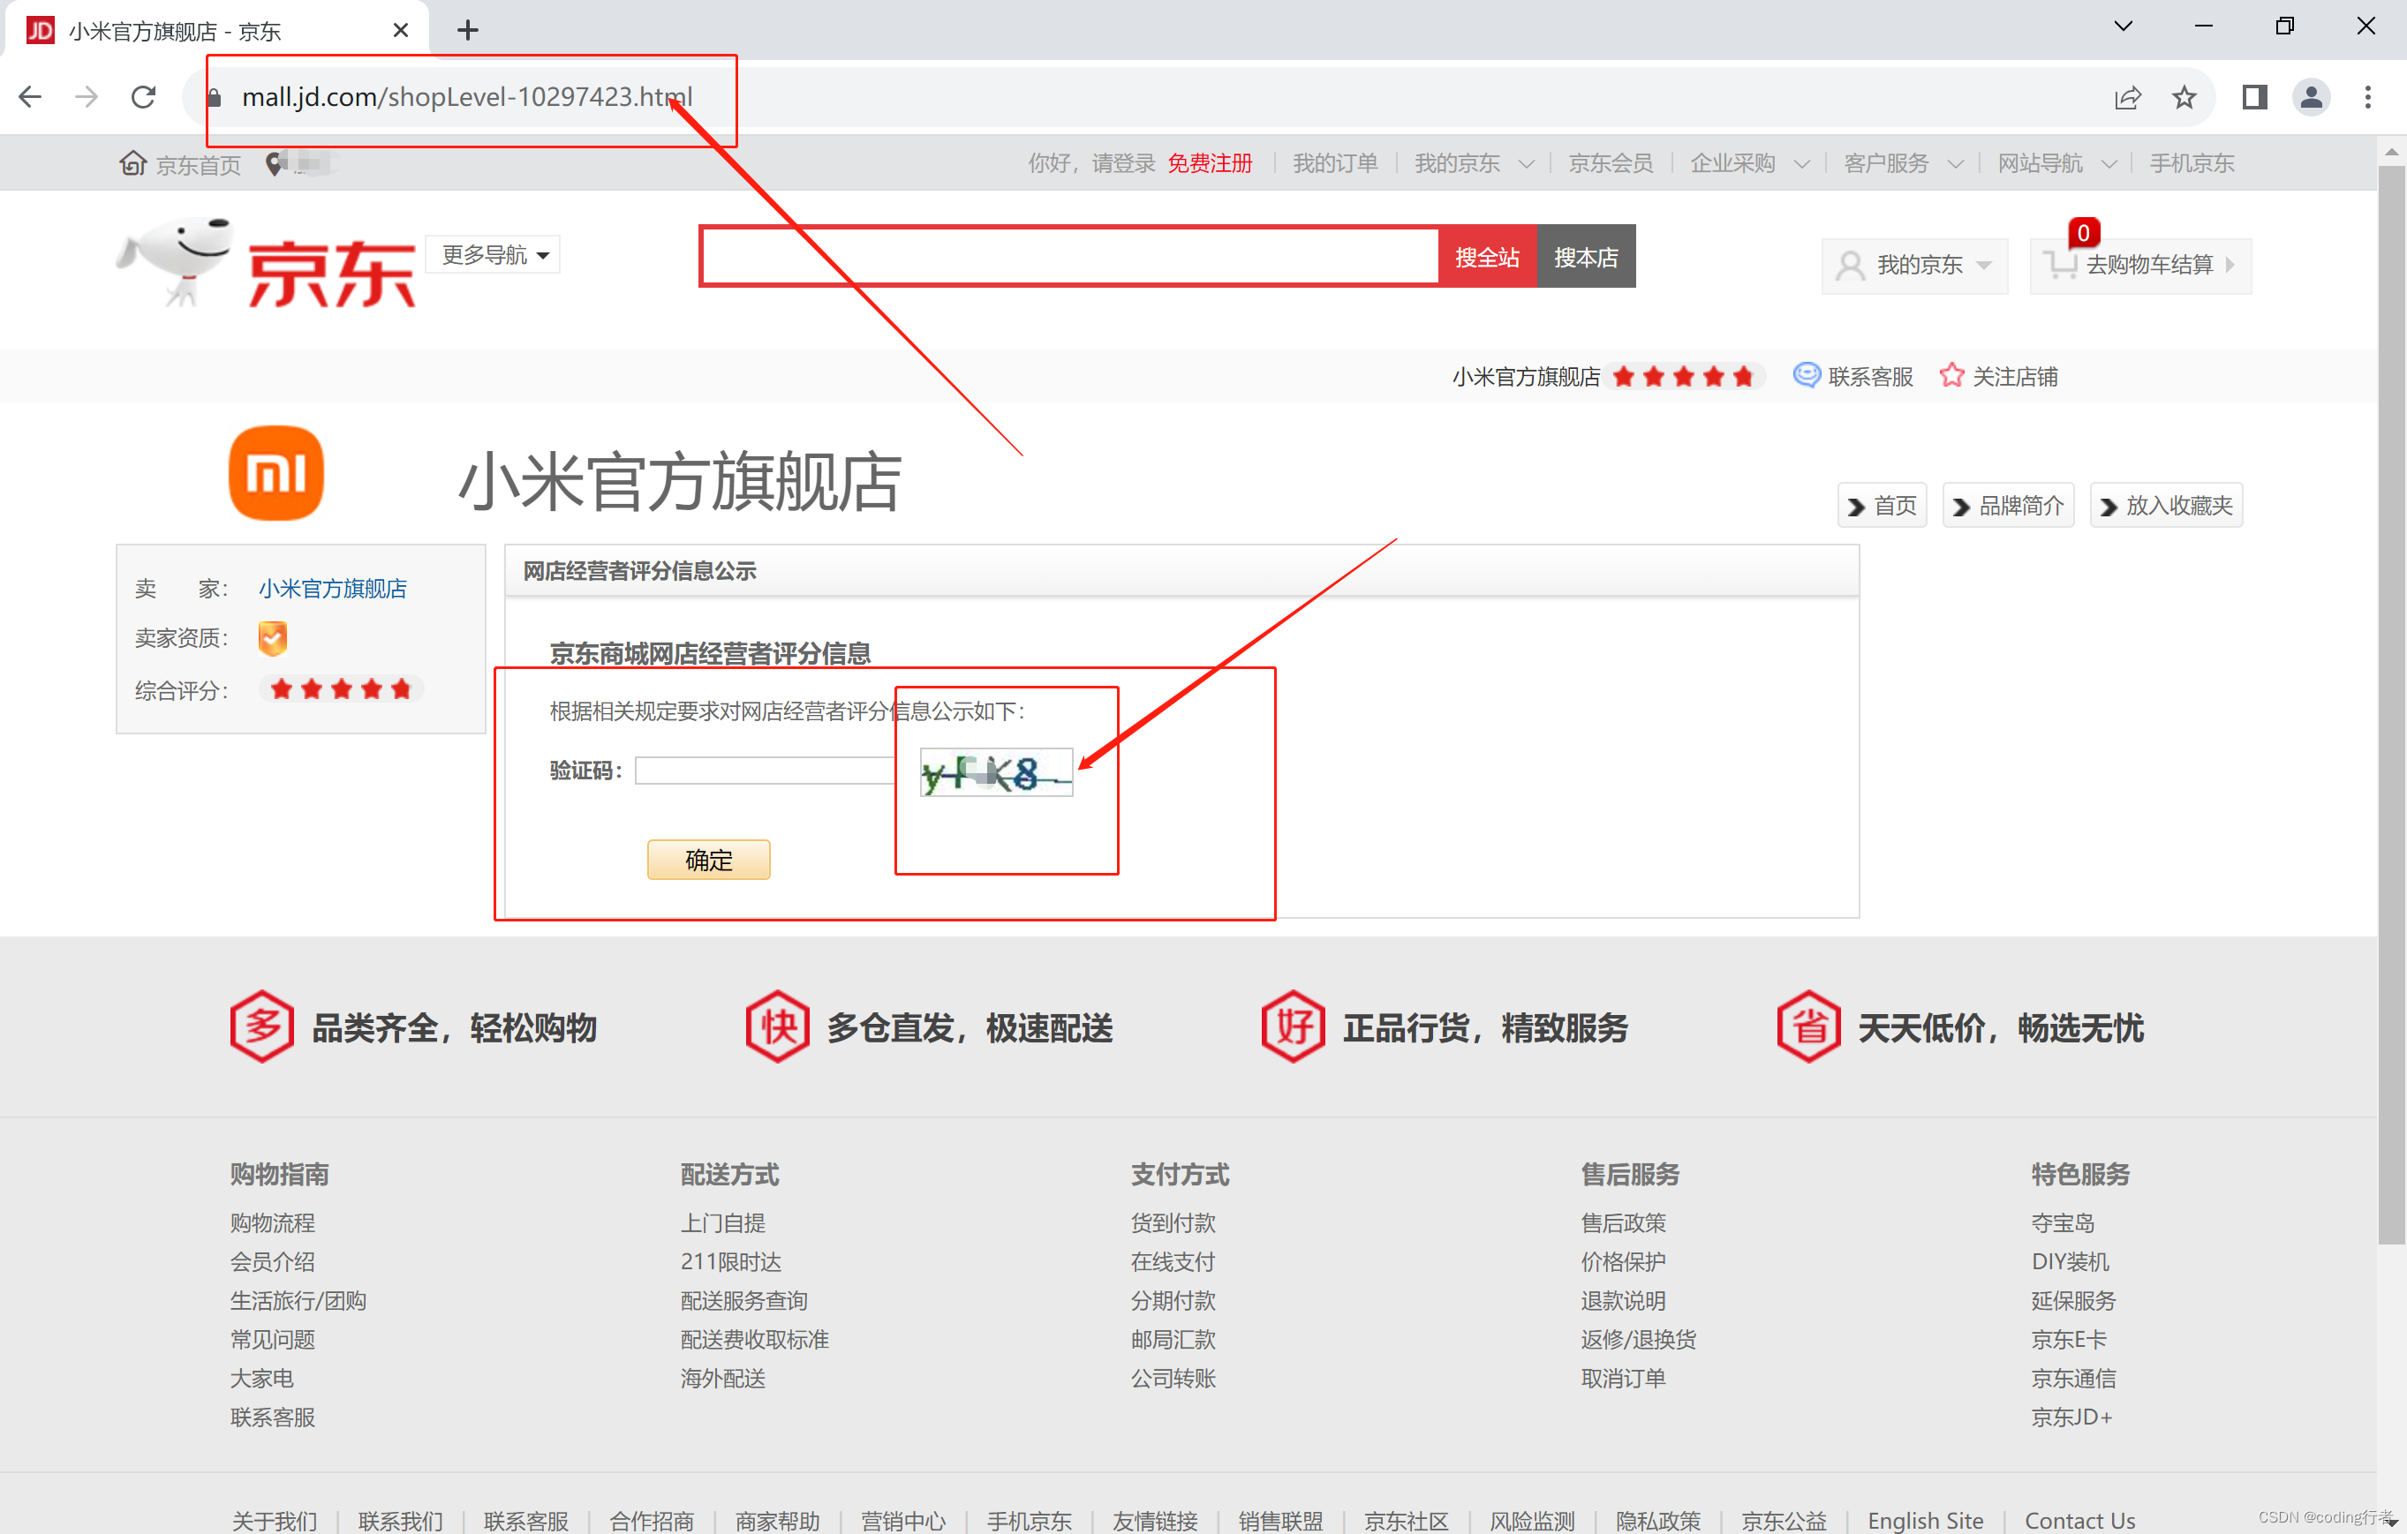Screen dimensions: 2407x1534
Task: Click the browser reload icon
Action: [x=143, y=96]
